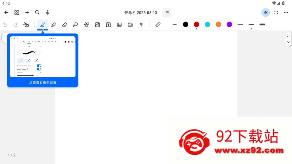Image resolution: width=292 pixels, height=164 pixels.
Task: Open the notes grid overview
Action: click(17, 13)
